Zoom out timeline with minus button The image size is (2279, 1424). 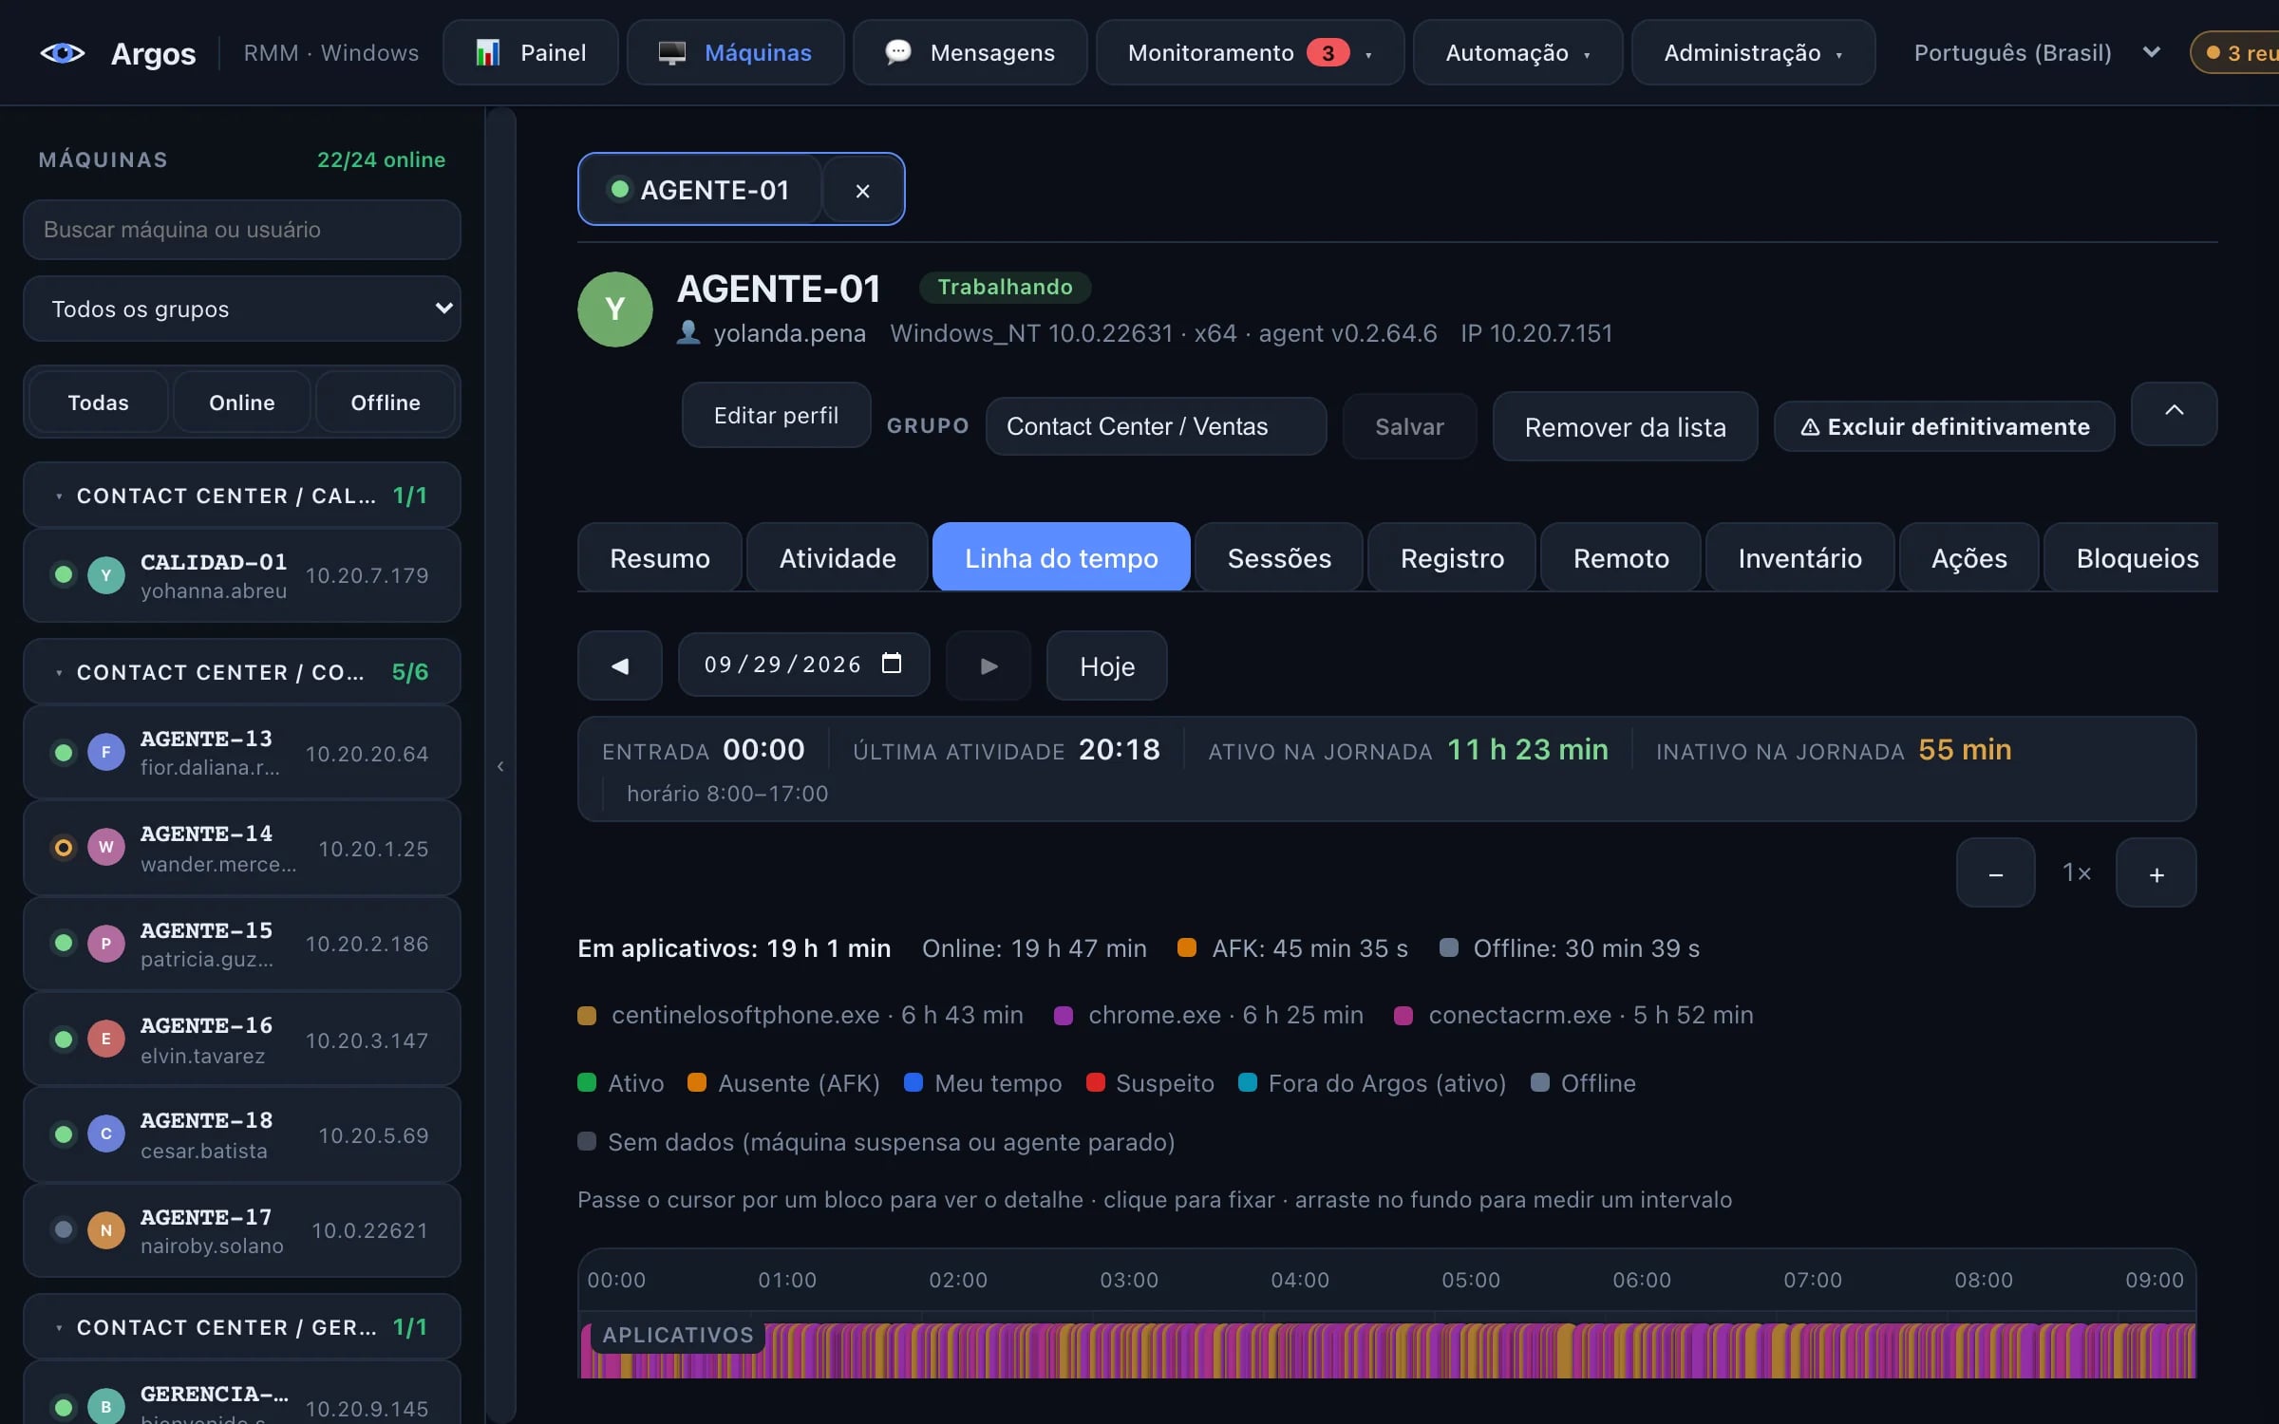pos(1995,872)
